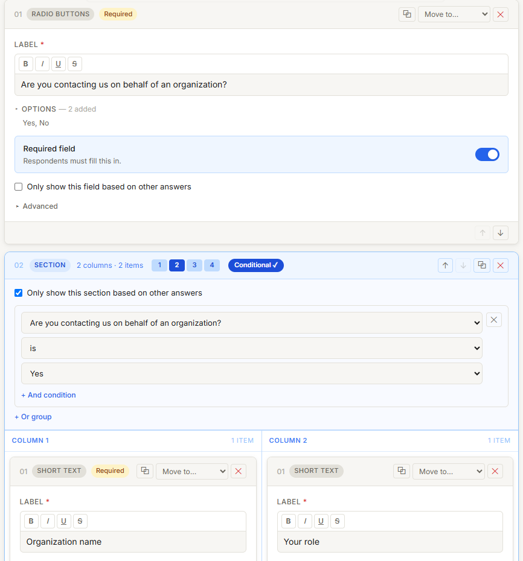
Task: Expand the Advanced settings
Action: [x=37, y=206]
